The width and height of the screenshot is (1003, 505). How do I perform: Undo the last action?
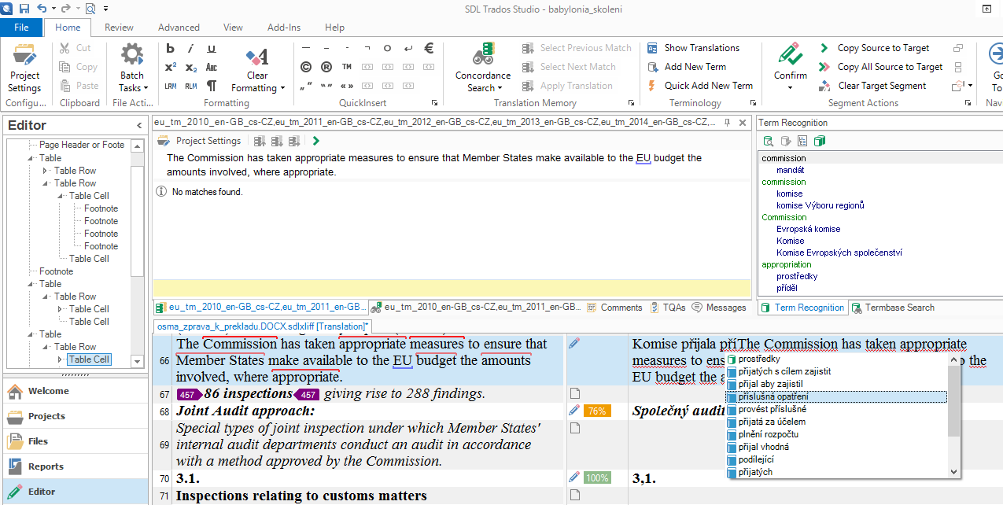coord(41,9)
